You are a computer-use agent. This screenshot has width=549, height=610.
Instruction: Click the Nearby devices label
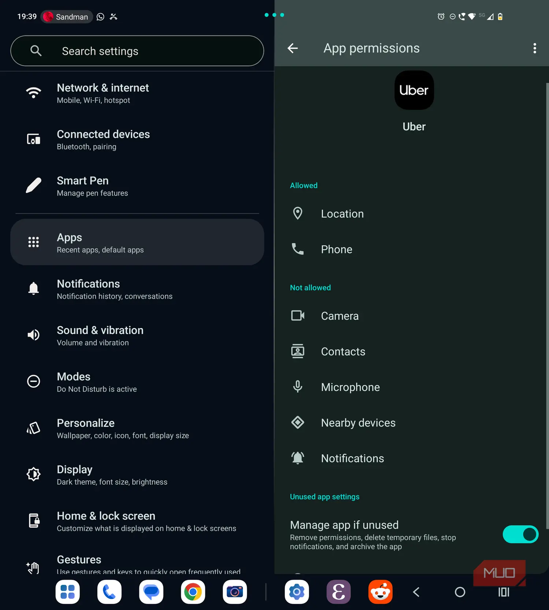(358, 423)
